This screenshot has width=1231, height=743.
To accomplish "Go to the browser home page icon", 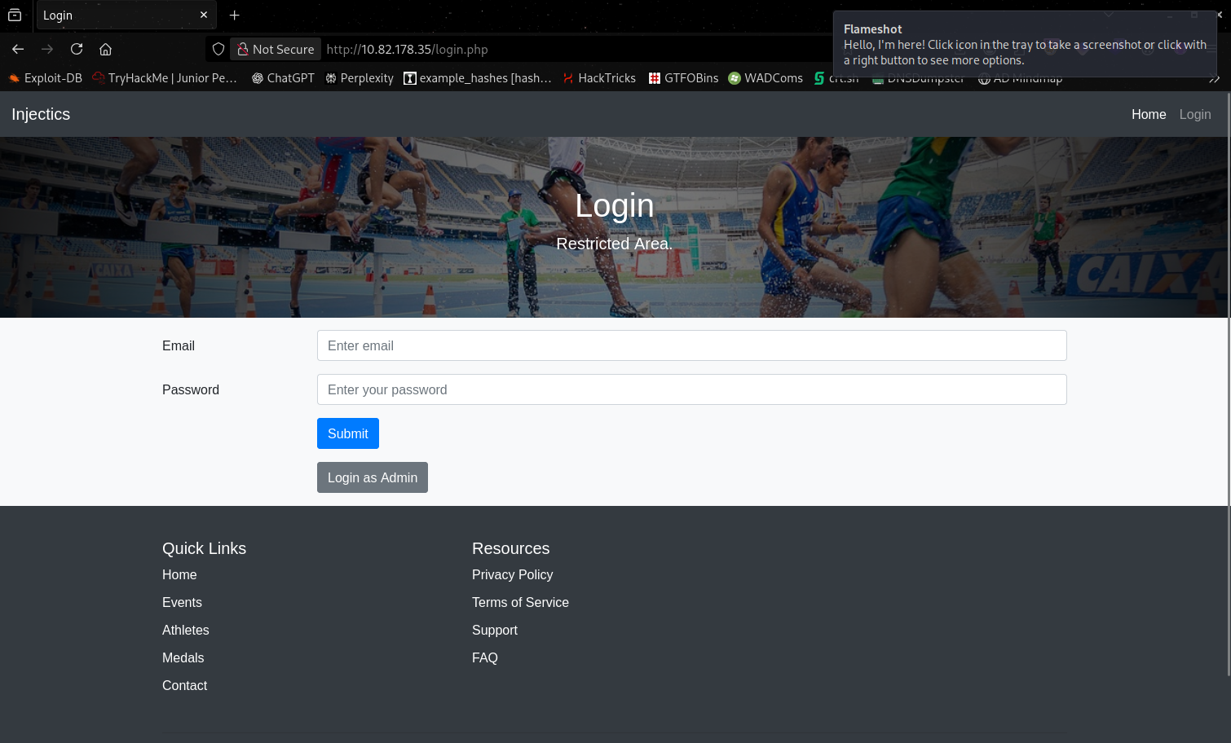I will click(105, 49).
